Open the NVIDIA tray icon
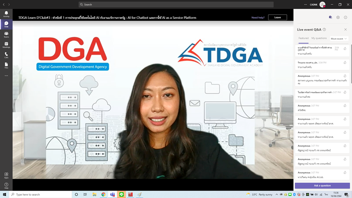This screenshot has width=352, height=198. pyautogui.click(x=307, y=194)
